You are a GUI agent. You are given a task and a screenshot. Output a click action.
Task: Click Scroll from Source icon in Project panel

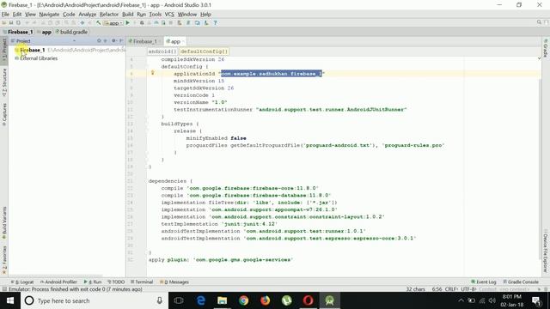click(x=99, y=40)
